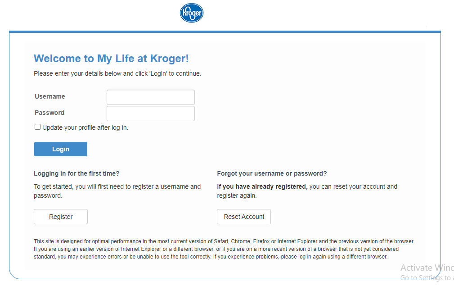Focus the Username input field
The image size is (454, 286).
coord(150,97)
